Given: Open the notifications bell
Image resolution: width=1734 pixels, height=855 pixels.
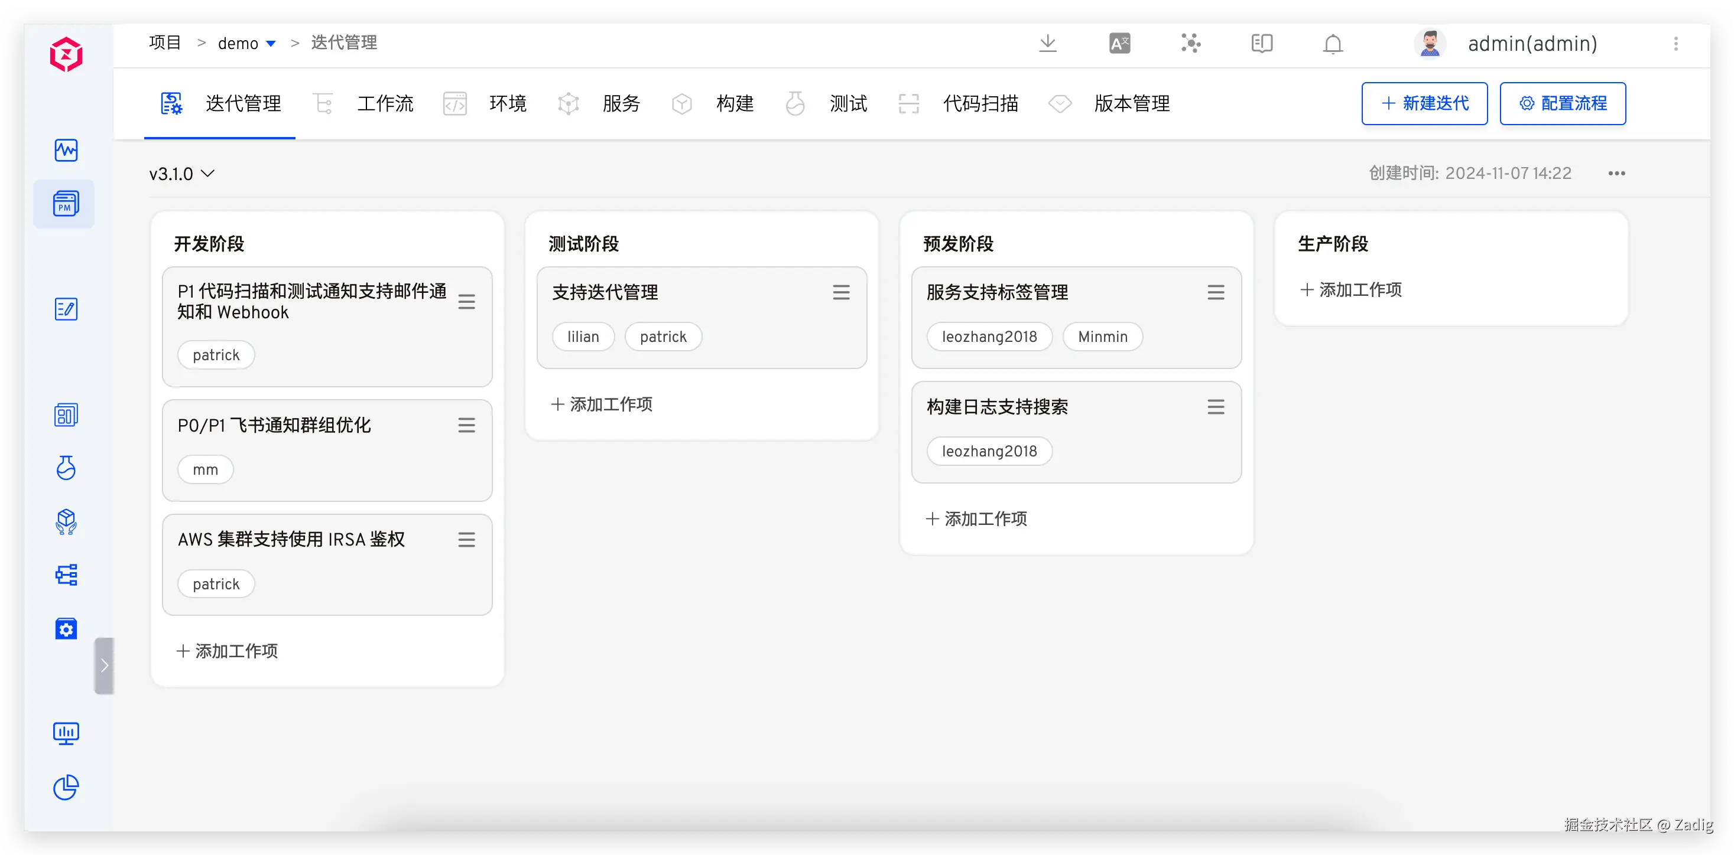Looking at the screenshot, I should point(1332,44).
